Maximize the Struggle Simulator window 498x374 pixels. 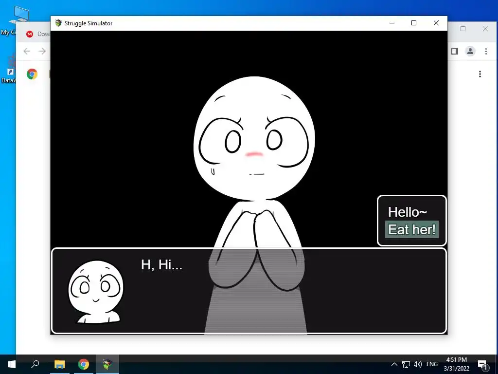pos(414,23)
